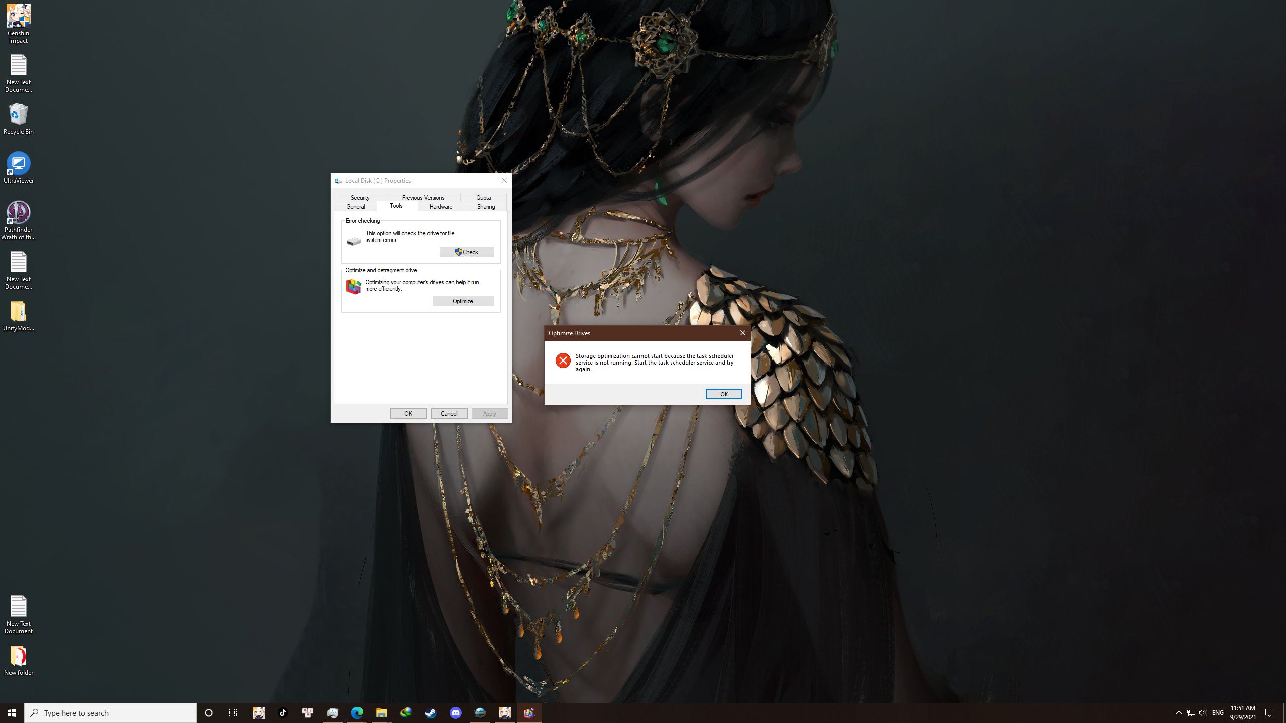Screen dimensions: 1286x723
Task: Open the Quota tab dropdown
Action: pyautogui.click(x=484, y=197)
